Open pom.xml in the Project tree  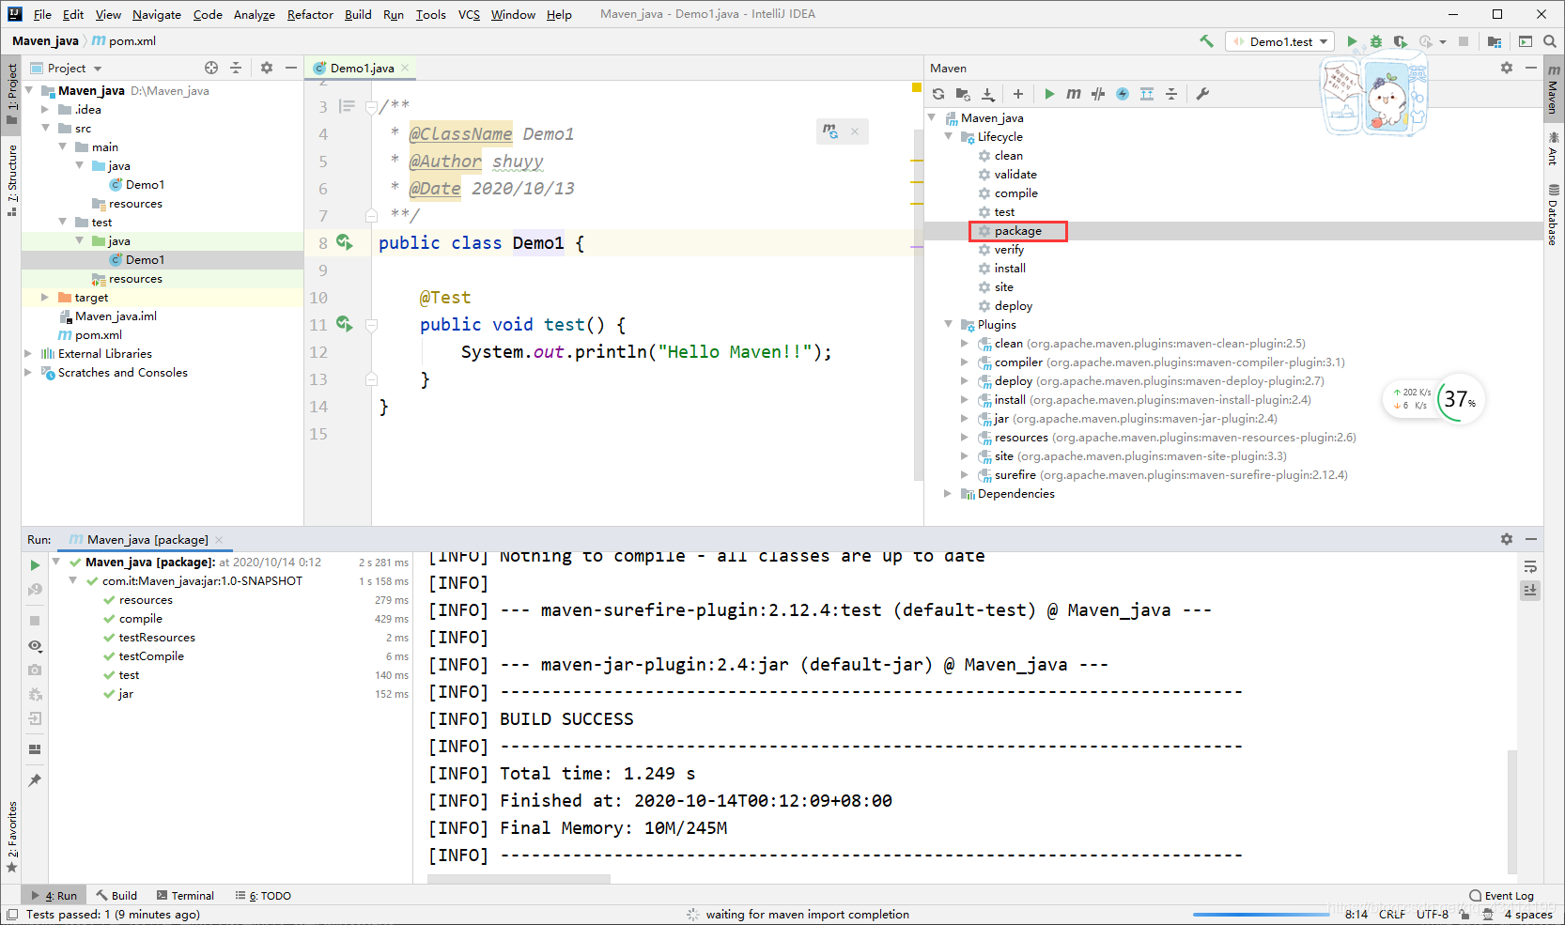[99, 334]
